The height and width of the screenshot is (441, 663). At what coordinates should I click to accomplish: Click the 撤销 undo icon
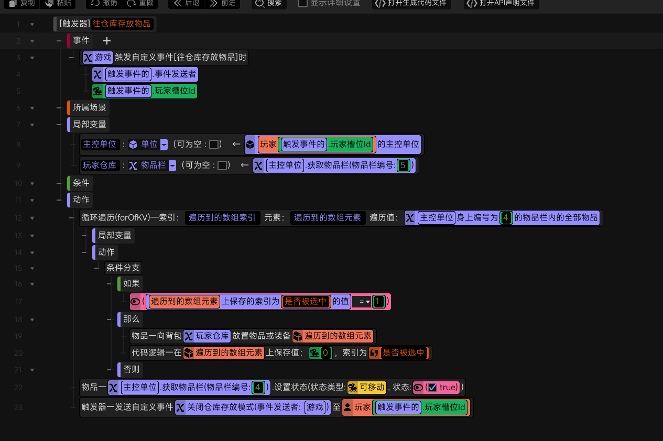[95, 3]
